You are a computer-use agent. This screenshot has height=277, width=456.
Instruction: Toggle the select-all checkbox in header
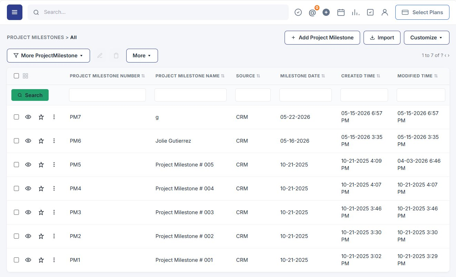coord(16,76)
